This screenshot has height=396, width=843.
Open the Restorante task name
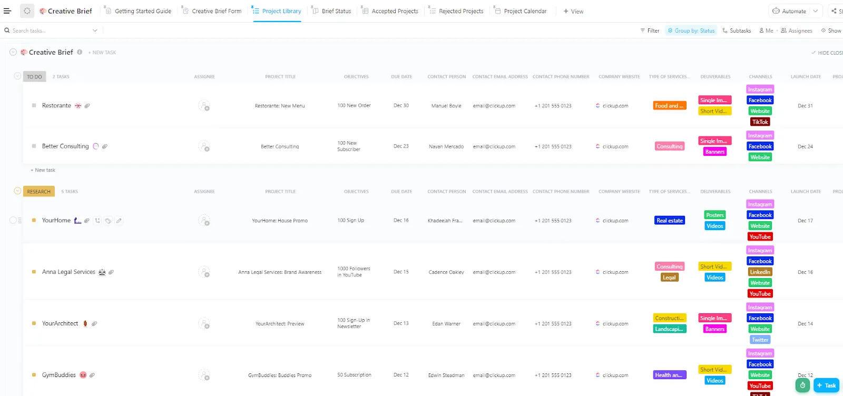point(56,105)
